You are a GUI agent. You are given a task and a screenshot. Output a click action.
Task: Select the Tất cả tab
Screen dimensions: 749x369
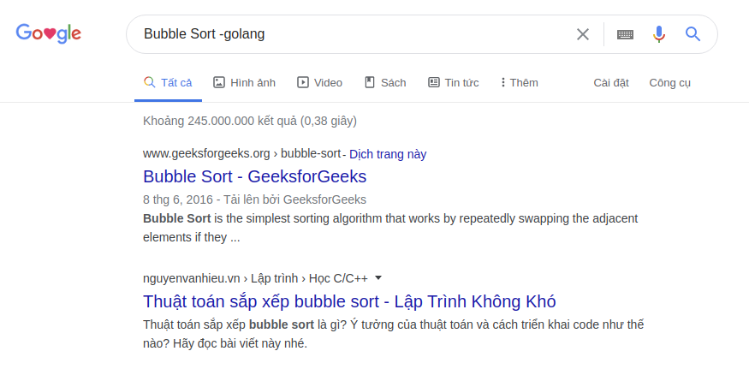pyautogui.click(x=168, y=82)
